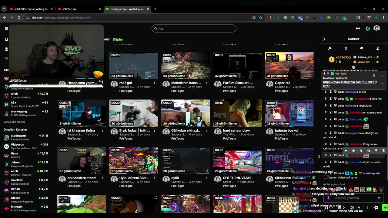This screenshot has width=388, height=218.
Task: Open options menu for 'batman boykot' clip
Action: tap(310, 130)
